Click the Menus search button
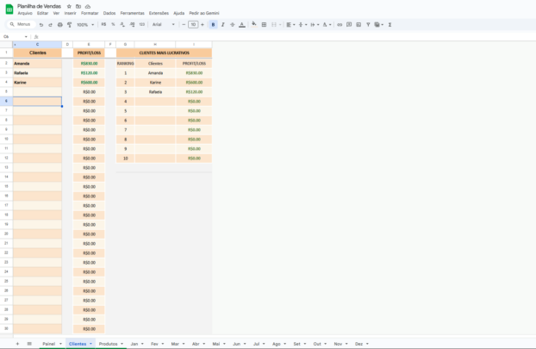The image size is (536, 349). coord(20,25)
